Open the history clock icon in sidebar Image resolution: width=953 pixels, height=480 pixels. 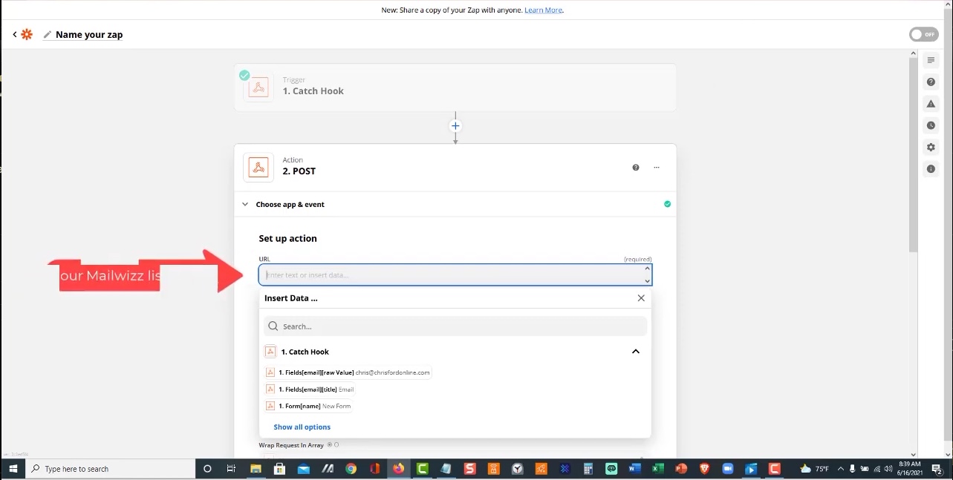click(931, 125)
